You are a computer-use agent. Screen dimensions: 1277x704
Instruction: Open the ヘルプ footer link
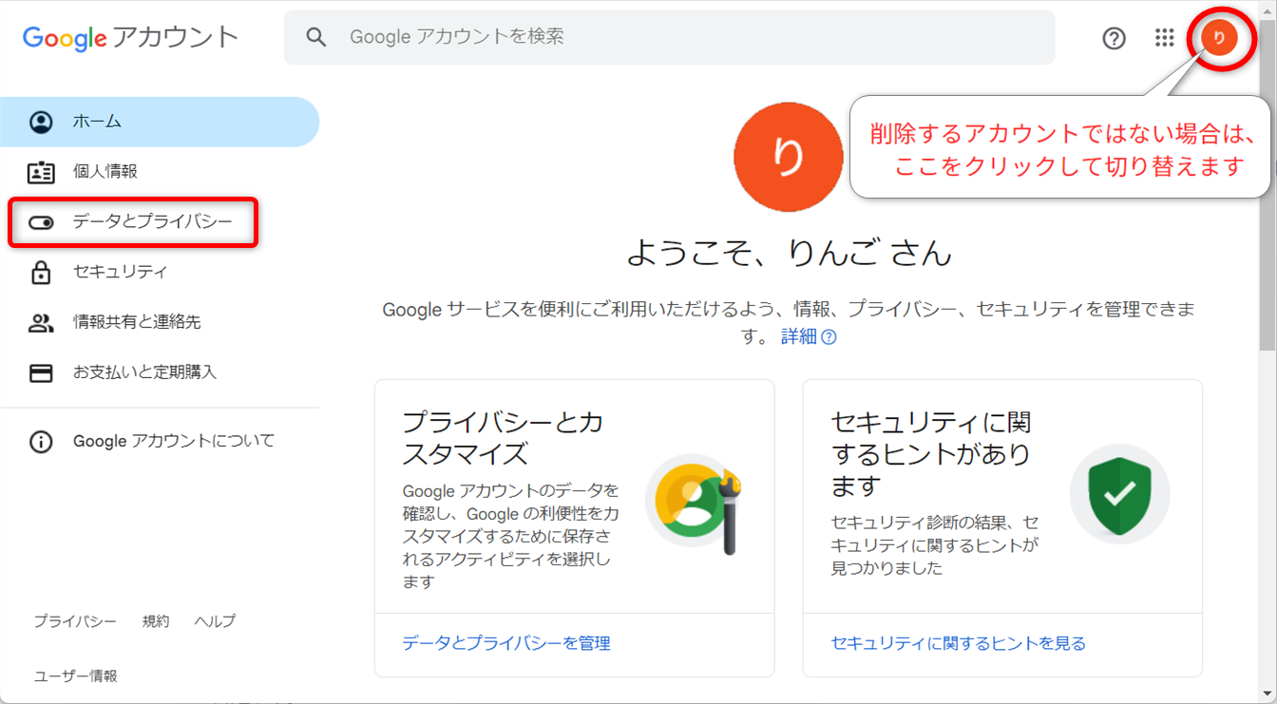(215, 621)
